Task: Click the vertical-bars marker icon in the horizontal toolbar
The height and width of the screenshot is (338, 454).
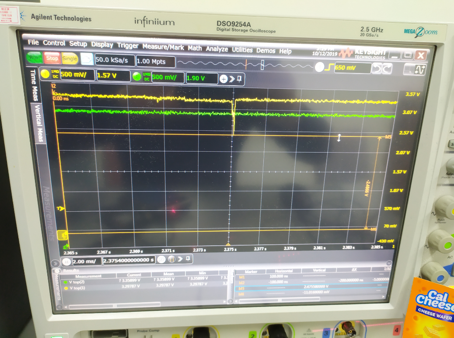Action: 171,259
